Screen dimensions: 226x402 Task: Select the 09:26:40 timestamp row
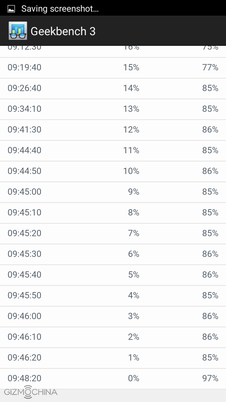click(24, 88)
